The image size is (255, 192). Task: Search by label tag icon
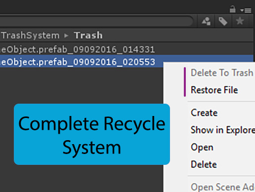click(x=223, y=21)
